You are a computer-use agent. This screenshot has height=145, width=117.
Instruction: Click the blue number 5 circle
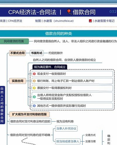point(34,106)
